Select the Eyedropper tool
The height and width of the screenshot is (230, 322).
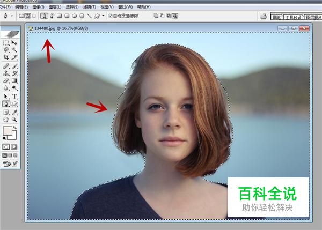click(x=14, y=113)
